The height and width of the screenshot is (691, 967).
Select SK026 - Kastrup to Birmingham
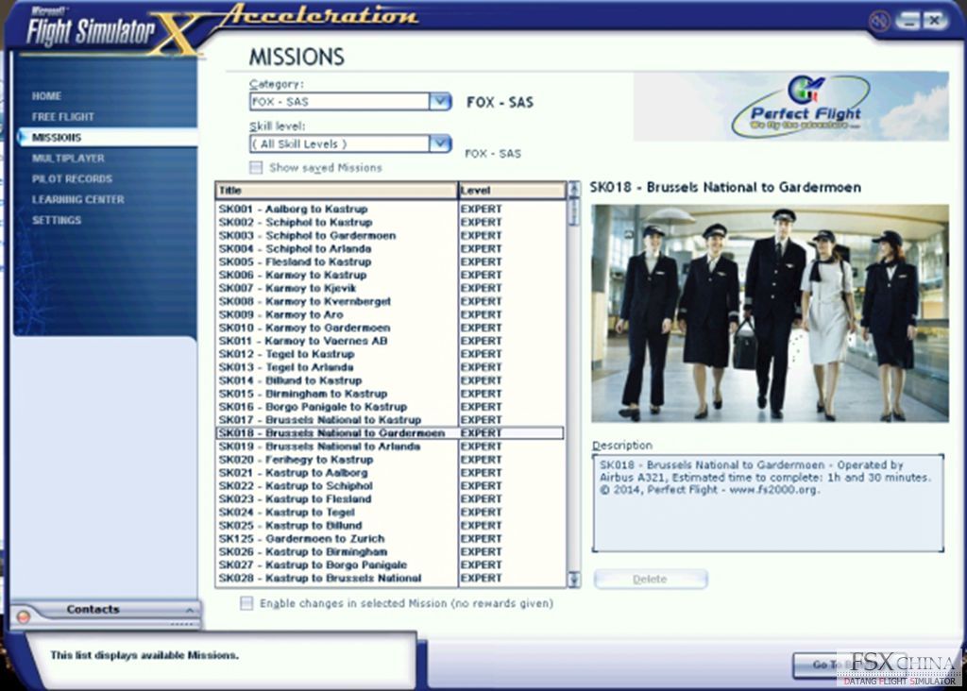pyautogui.click(x=390, y=551)
